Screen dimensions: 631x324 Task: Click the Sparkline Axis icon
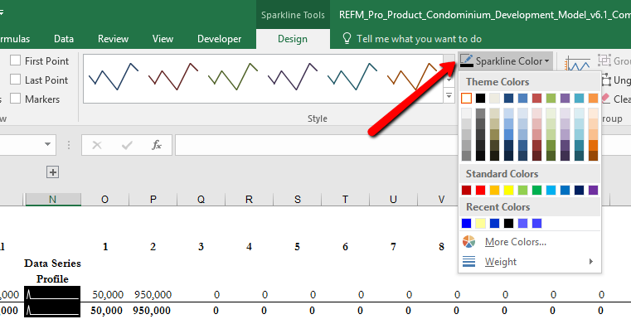pyautogui.click(x=577, y=65)
